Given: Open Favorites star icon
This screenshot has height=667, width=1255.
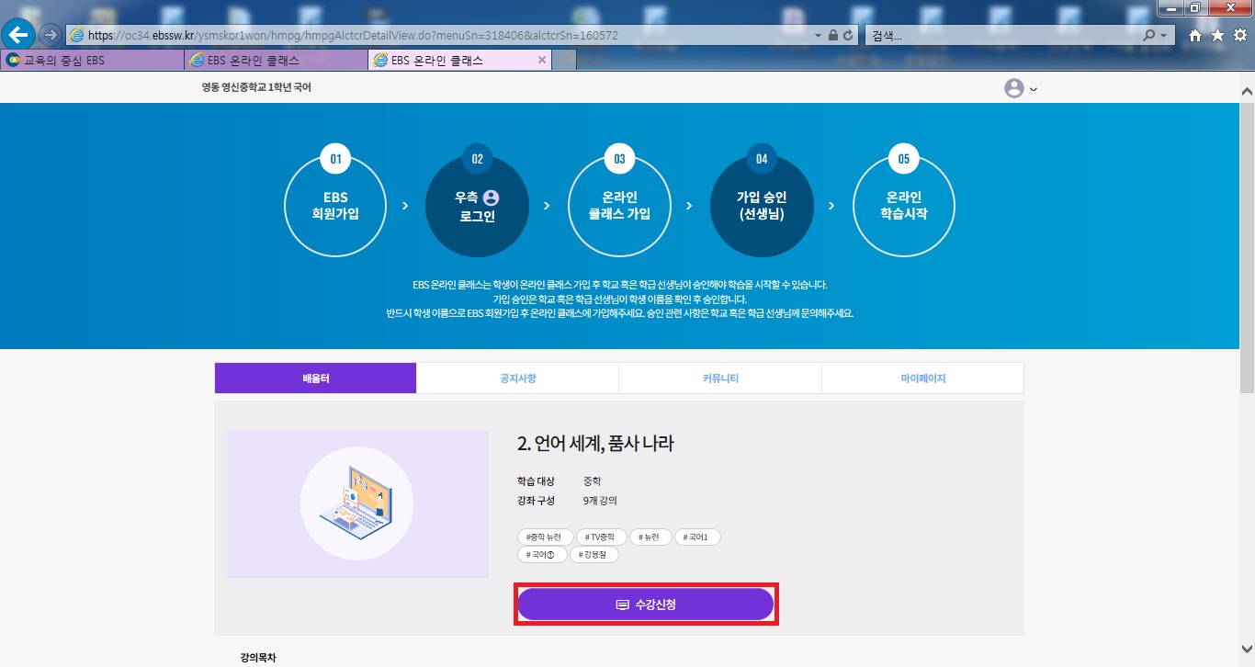Looking at the screenshot, I should [1217, 35].
